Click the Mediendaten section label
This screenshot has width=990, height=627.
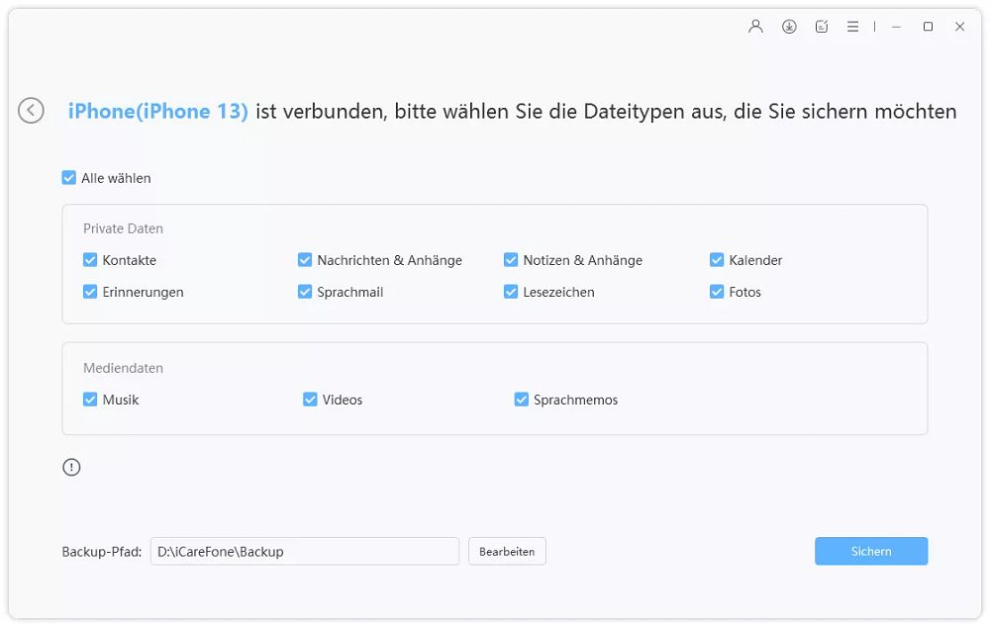[123, 368]
